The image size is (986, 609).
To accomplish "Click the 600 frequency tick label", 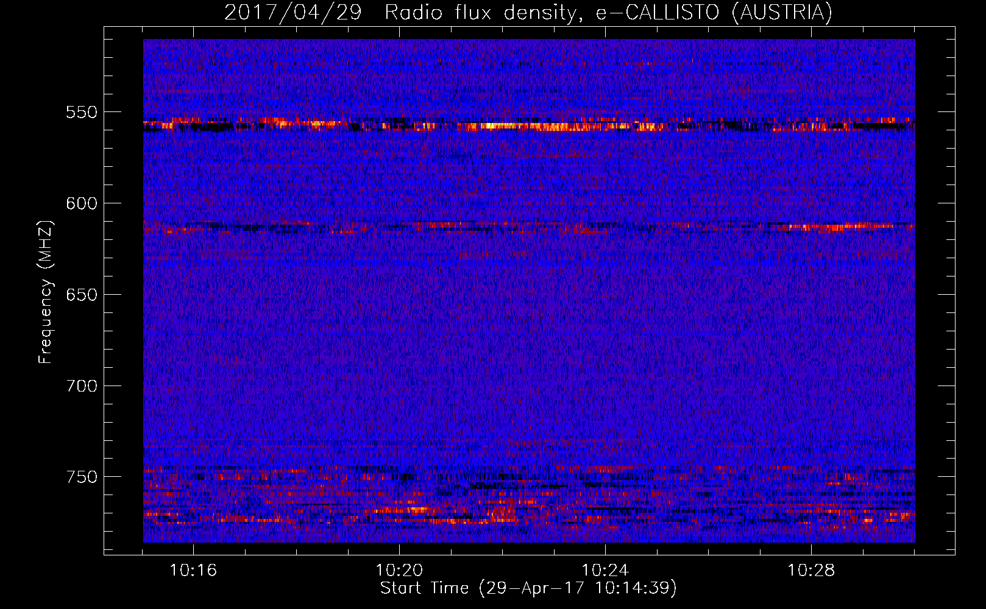I will pos(82,203).
